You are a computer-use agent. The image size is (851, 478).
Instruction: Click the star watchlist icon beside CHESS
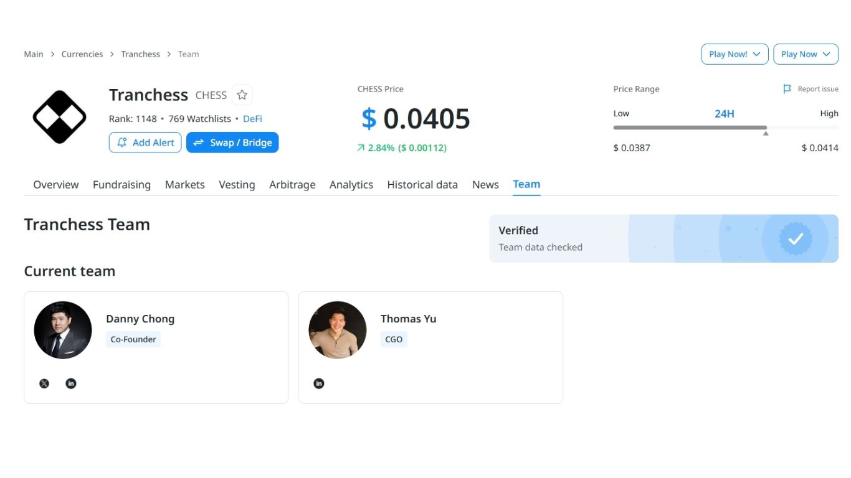click(x=242, y=95)
